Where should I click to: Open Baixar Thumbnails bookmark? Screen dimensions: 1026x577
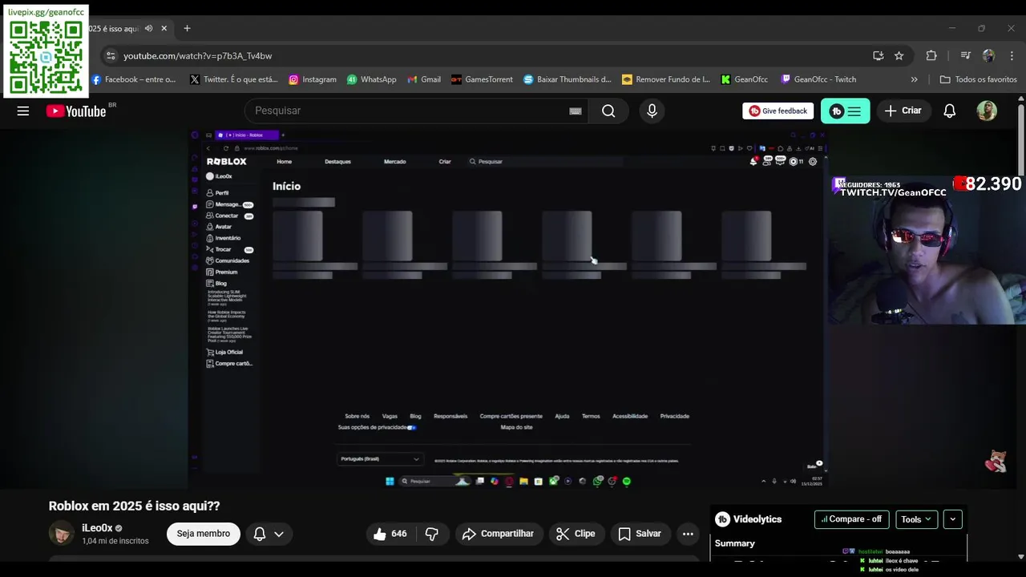pos(568,79)
